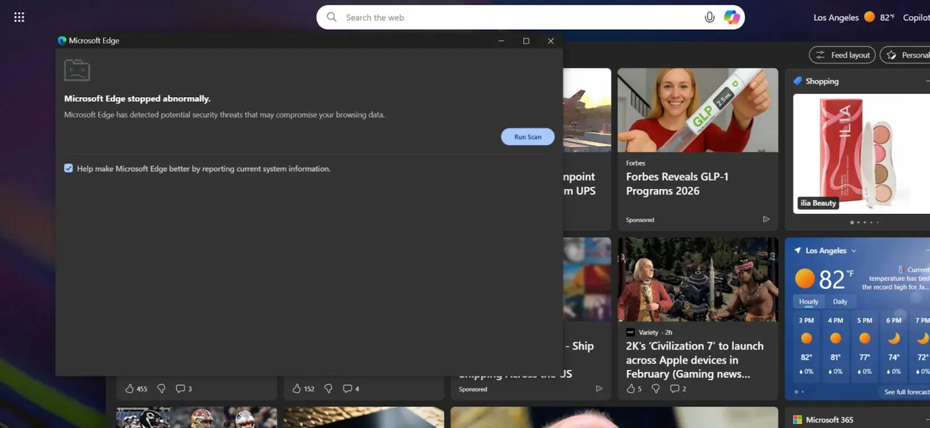Select the Shopping carousel pagination dots
The width and height of the screenshot is (930, 428).
tap(864, 222)
